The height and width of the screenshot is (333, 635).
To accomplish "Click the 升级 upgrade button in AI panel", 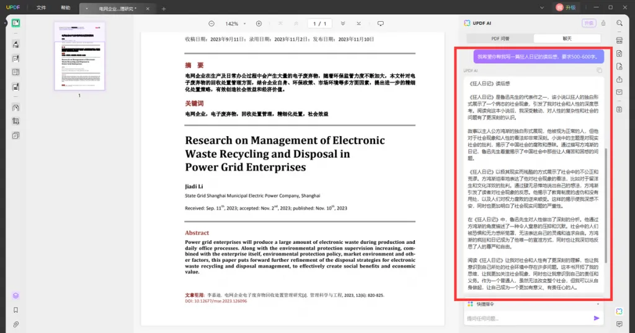I will click(588, 23).
